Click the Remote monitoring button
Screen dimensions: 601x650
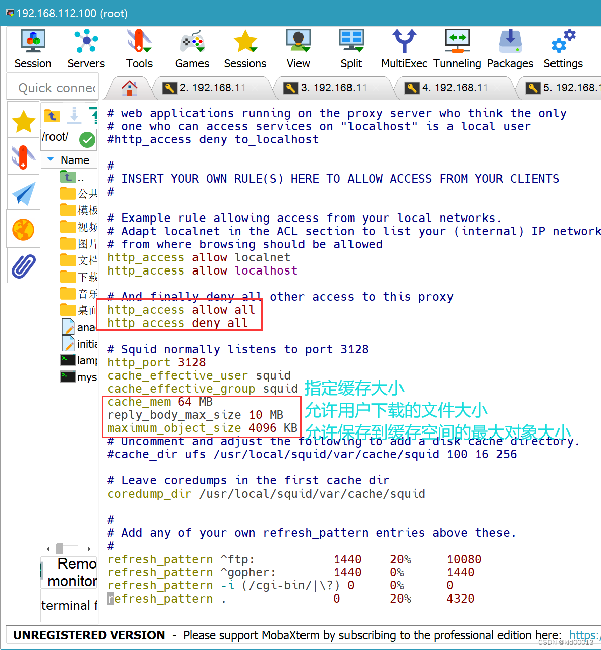click(69, 572)
